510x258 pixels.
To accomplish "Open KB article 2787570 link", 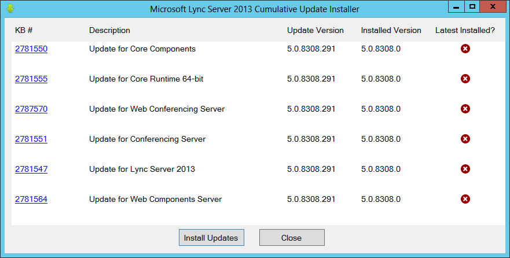I will 31,109.
